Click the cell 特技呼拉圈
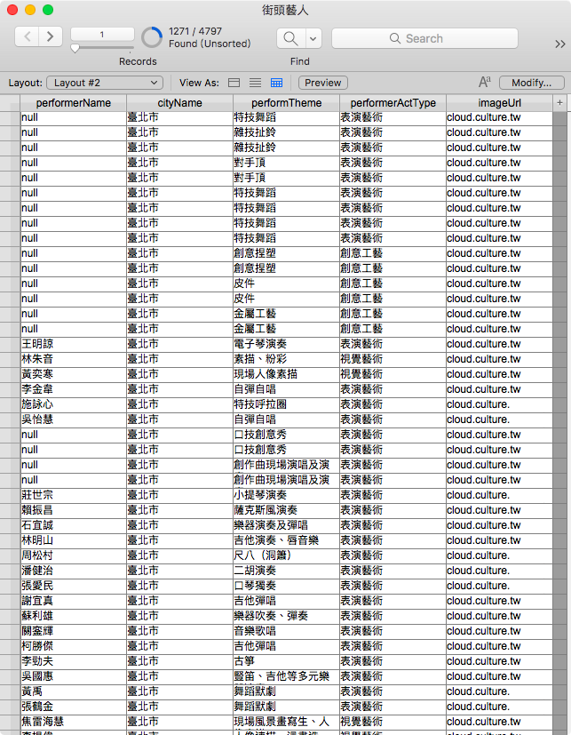The image size is (571, 735). [x=286, y=404]
